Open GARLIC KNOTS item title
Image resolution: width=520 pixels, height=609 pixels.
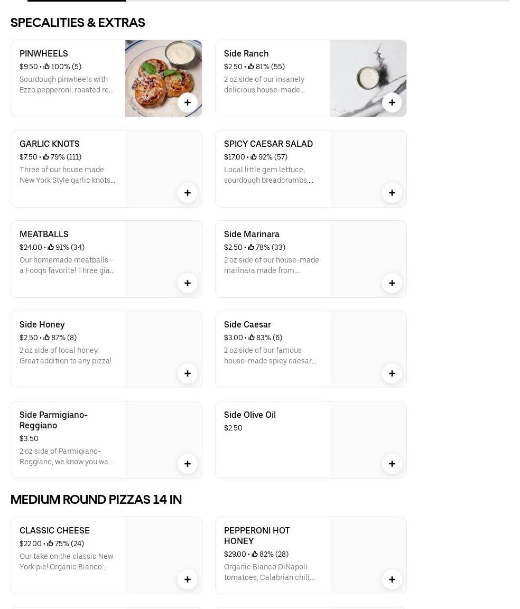coord(50,144)
